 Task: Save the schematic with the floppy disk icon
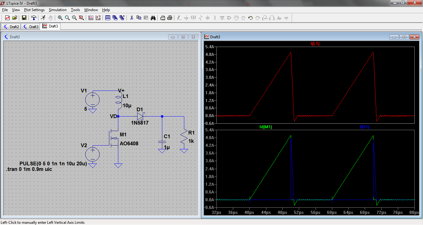24,18
